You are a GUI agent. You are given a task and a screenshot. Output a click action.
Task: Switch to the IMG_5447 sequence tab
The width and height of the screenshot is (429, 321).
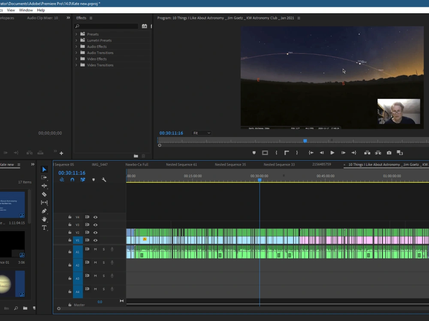100,165
